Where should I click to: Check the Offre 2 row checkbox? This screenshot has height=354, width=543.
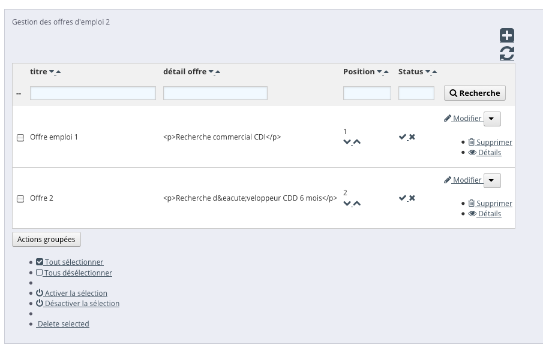coord(20,199)
